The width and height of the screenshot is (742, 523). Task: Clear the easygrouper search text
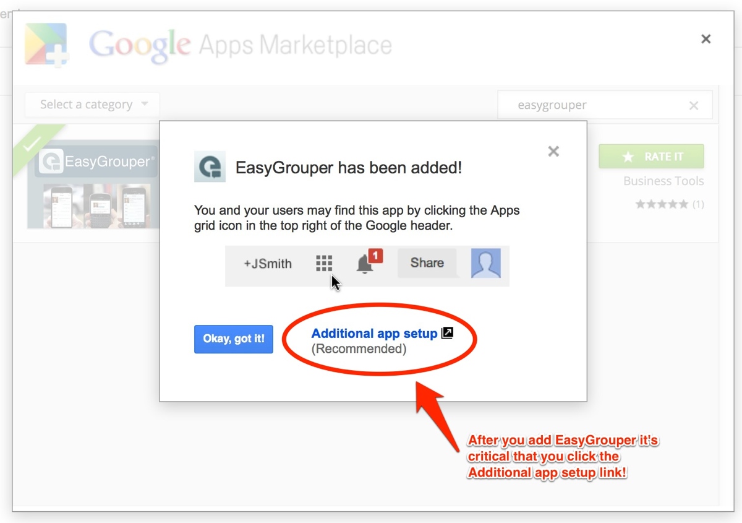tap(694, 106)
